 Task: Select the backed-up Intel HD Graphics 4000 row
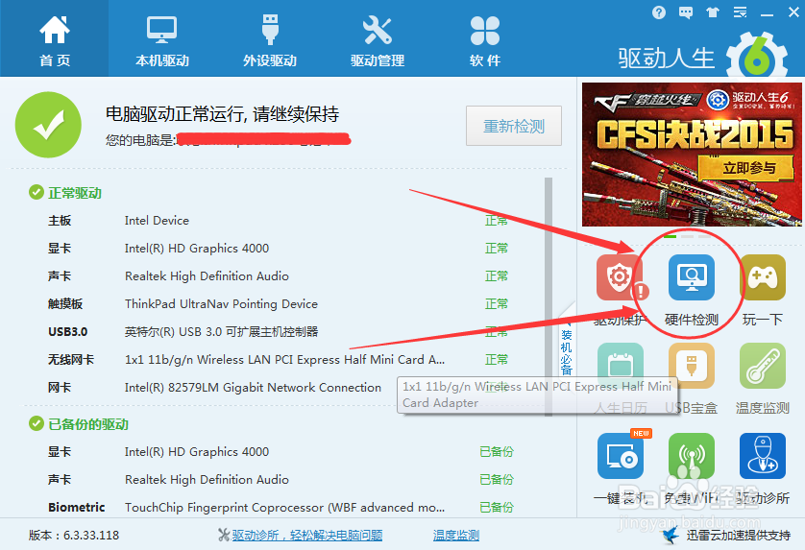pos(280,451)
